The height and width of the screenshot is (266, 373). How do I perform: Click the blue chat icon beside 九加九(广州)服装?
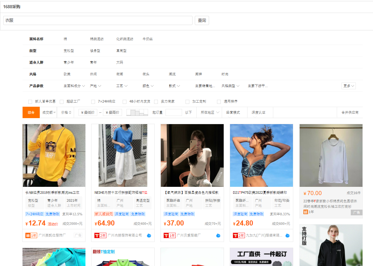(287, 235)
